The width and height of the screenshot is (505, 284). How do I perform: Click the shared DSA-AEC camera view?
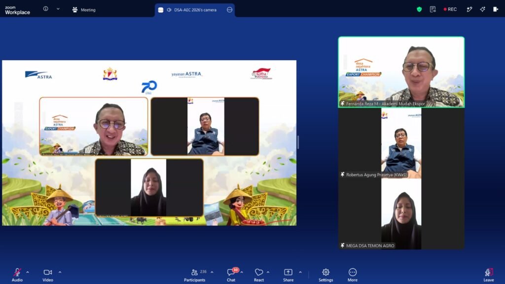[149, 143]
